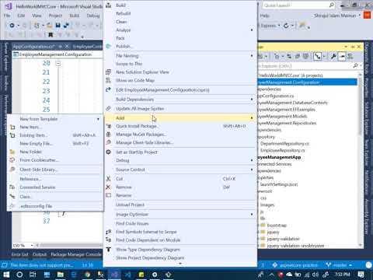Select EmployeeRepository.cs in Solution Explorer
The image size is (373, 280).
282,150
